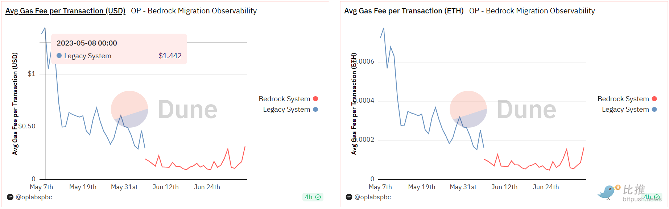Image resolution: width=669 pixels, height=209 pixels.
Task: Click the Jun 12th label on ETH chart axis
Action: tap(504, 187)
